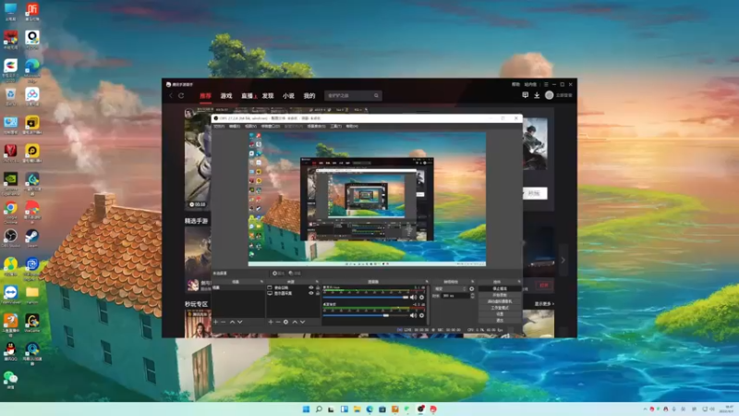Open 文件(F) menu in OBS

[x=219, y=126]
